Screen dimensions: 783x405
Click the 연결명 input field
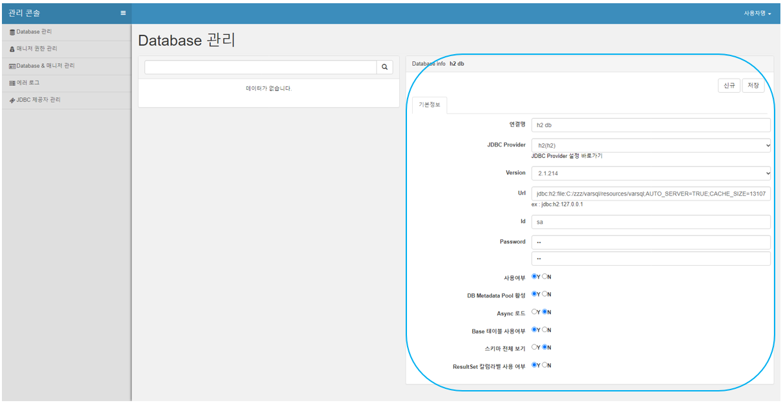[651, 125]
